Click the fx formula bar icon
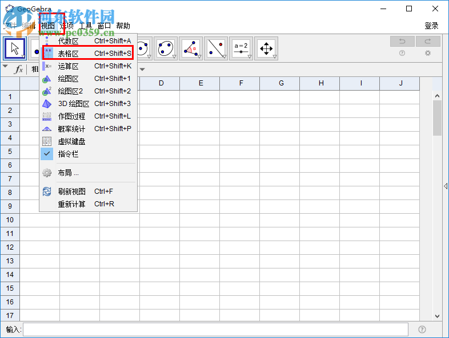449x338 pixels. pyautogui.click(x=19, y=69)
